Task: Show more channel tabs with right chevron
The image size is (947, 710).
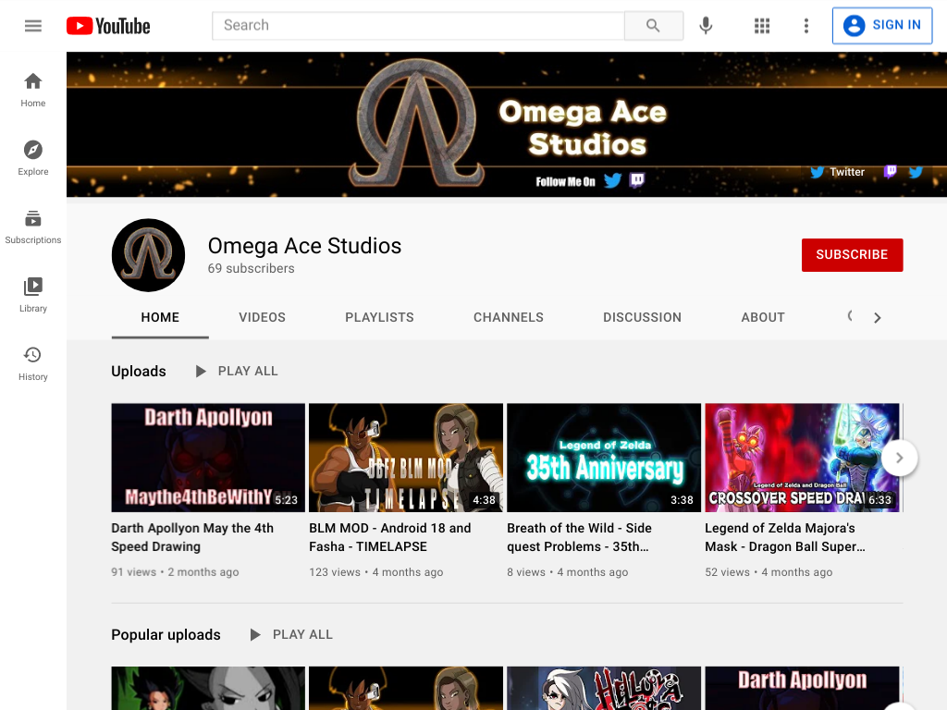Action: pos(878,318)
